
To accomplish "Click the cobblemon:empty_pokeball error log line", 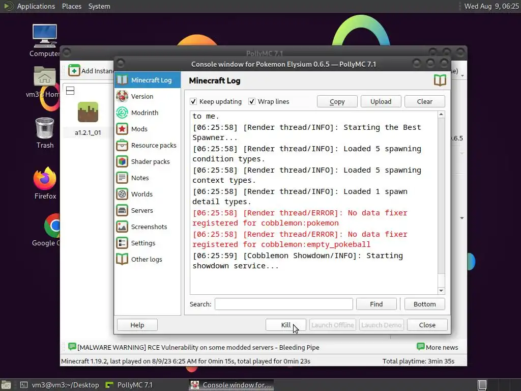I will 300,239.
